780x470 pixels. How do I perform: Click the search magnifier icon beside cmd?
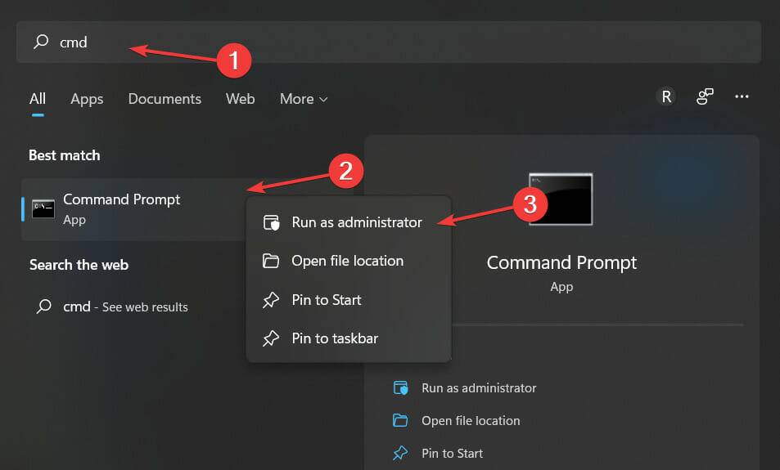click(41, 42)
